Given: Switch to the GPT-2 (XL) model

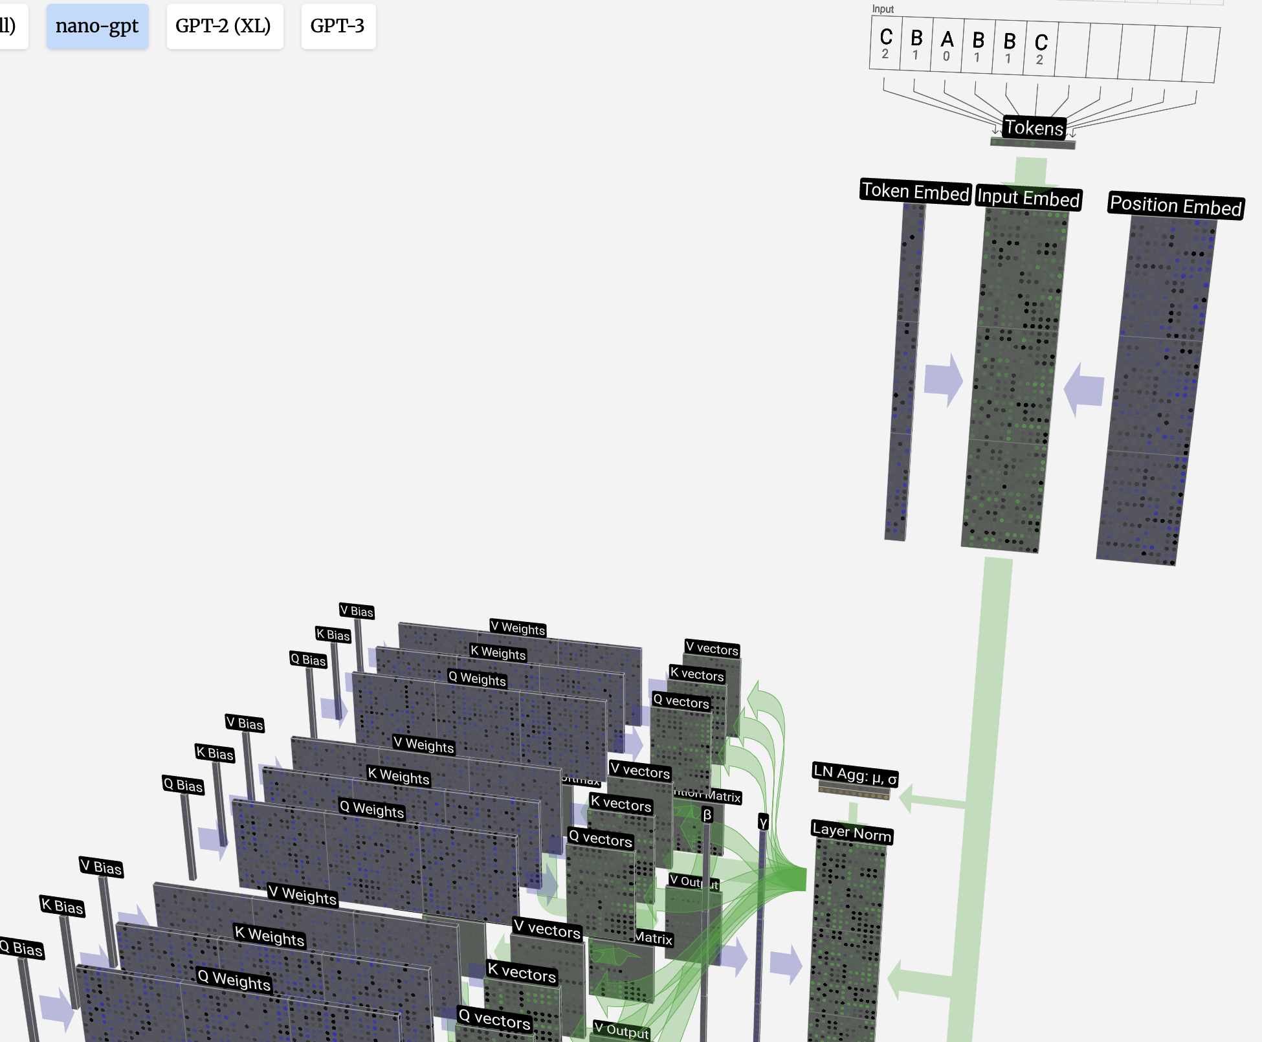Looking at the screenshot, I should tap(224, 27).
